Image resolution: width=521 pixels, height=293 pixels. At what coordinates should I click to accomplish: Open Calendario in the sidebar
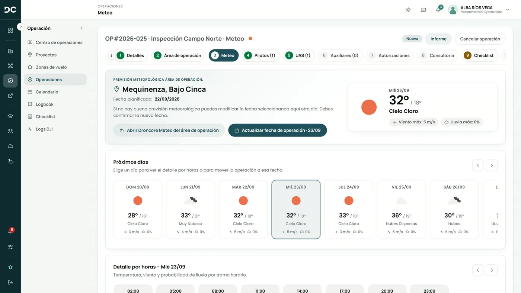(55, 92)
